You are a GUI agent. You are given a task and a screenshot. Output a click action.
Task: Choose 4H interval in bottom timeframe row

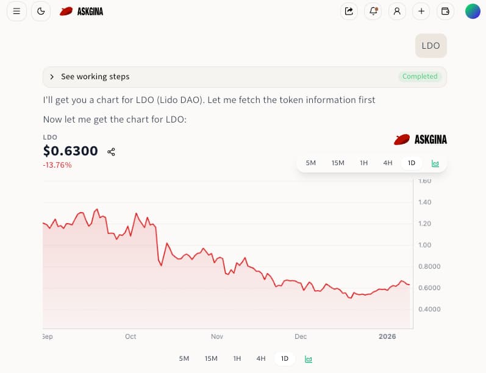[261, 359]
